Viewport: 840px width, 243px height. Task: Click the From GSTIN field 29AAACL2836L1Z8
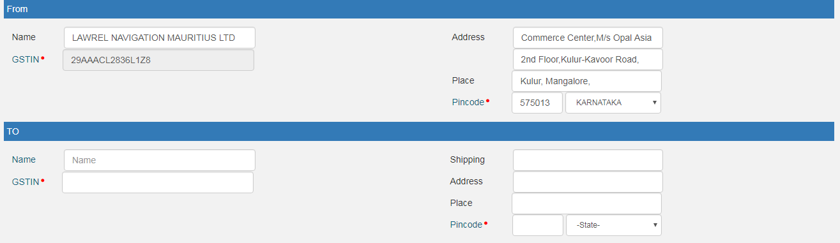(x=158, y=60)
